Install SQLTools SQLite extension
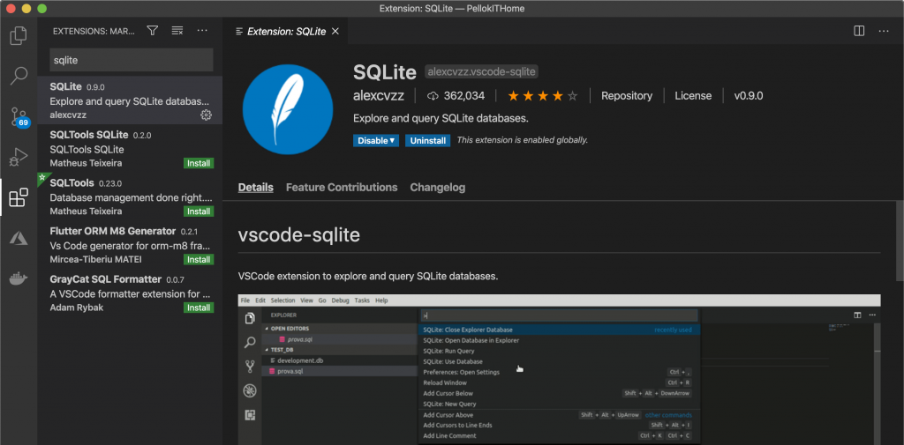 coord(199,164)
